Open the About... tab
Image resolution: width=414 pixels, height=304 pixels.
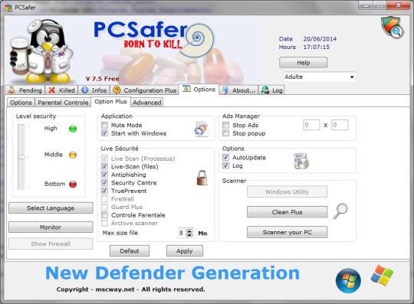pos(238,90)
